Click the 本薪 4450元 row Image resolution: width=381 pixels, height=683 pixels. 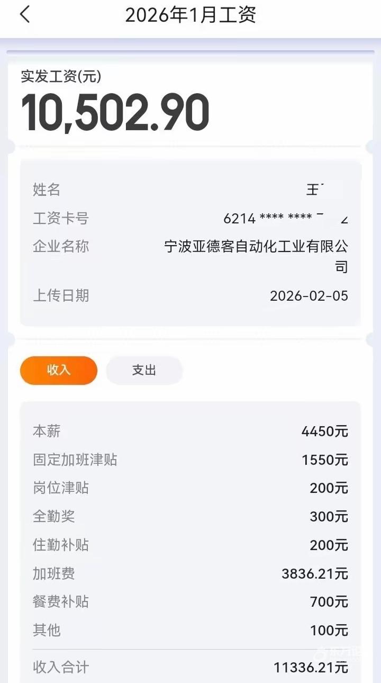pos(190,432)
